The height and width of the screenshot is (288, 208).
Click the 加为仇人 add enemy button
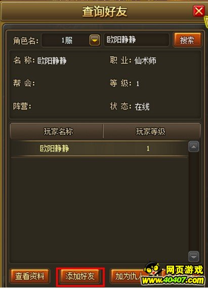(x=129, y=276)
